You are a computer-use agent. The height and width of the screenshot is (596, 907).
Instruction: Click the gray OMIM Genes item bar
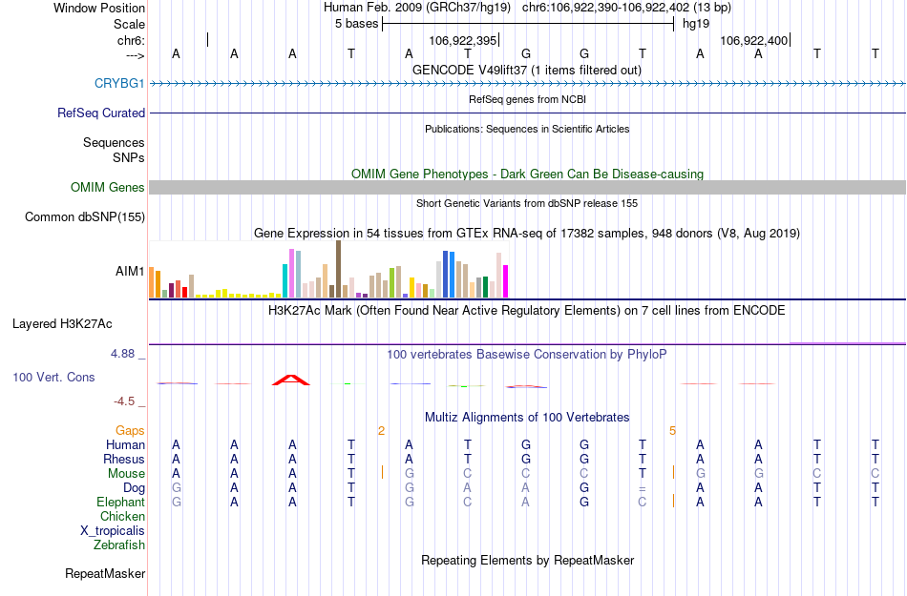point(527,187)
